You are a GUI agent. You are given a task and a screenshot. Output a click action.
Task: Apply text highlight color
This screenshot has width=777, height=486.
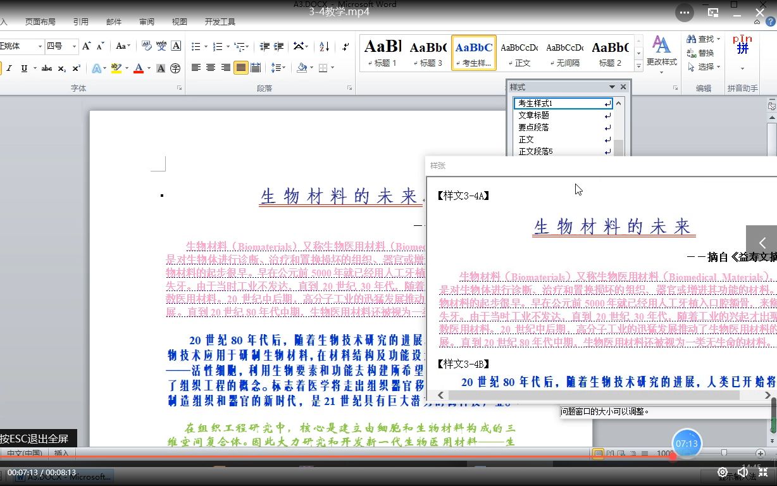click(x=116, y=68)
